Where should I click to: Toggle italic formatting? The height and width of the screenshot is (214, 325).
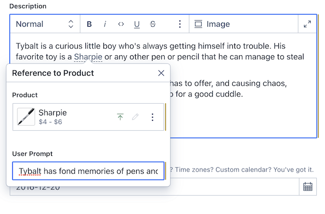click(x=105, y=24)
